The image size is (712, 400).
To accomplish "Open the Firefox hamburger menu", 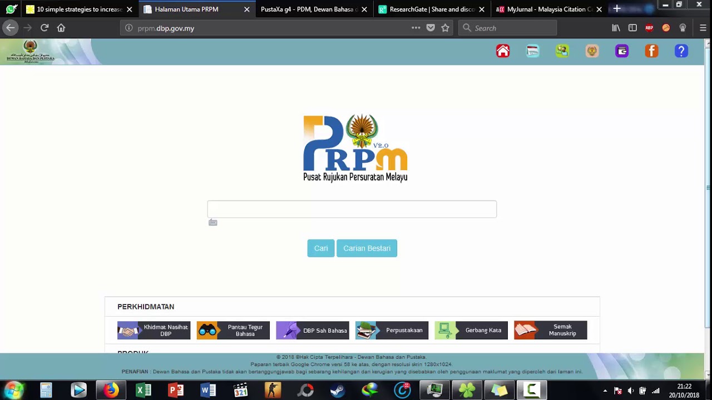I will click(x=703, y=28).
